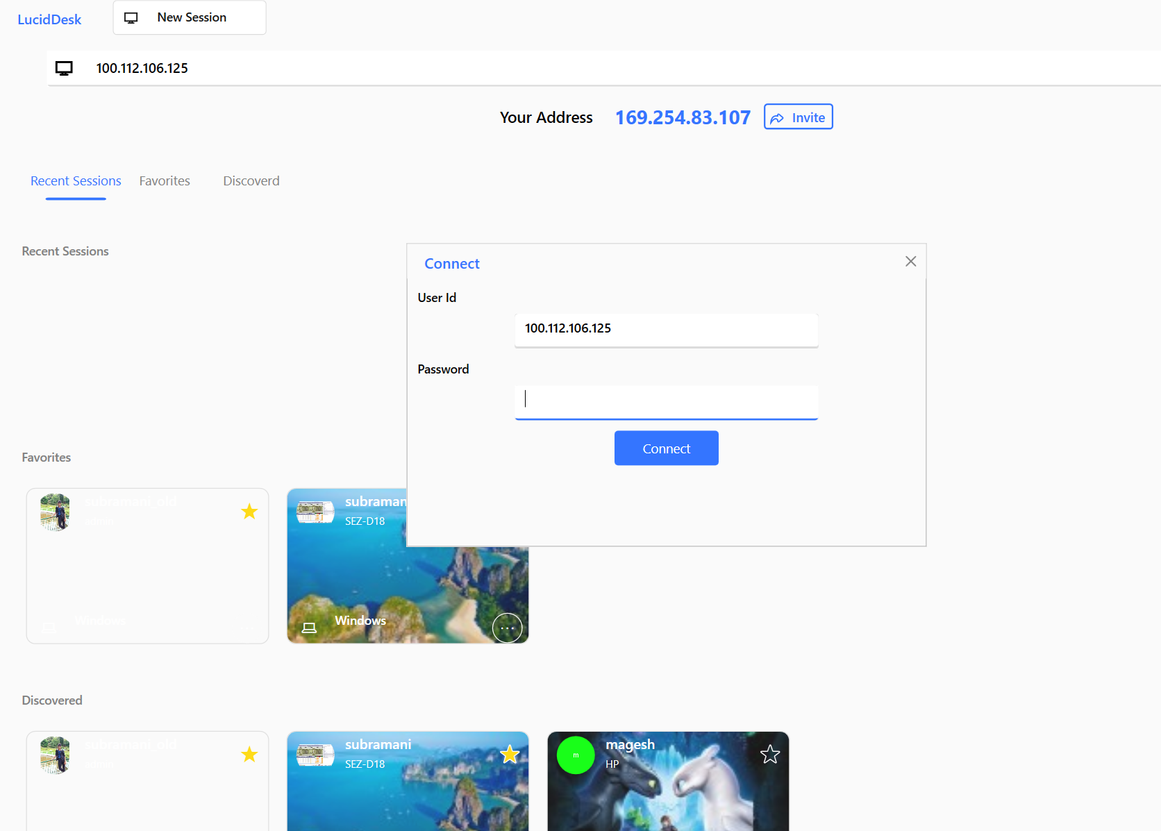Screen dimensions: 1161x831
Task: Click Windows label on Favorites subramani card
Action: point(360,621)
